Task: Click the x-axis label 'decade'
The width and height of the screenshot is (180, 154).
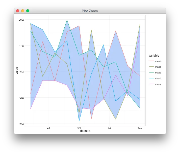Action: [85, 131]
